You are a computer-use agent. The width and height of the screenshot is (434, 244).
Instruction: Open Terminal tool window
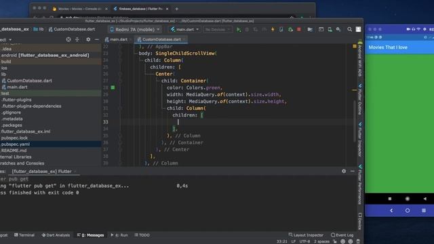24,235
